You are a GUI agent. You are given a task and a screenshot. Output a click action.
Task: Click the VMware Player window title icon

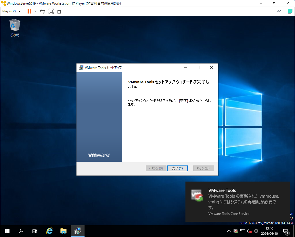[x=3, y=3]
